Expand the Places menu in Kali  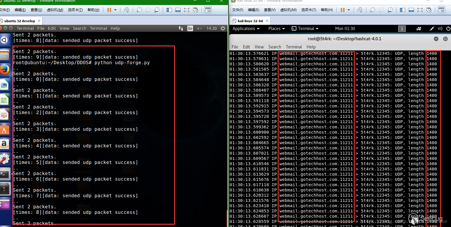coord(277,29)
